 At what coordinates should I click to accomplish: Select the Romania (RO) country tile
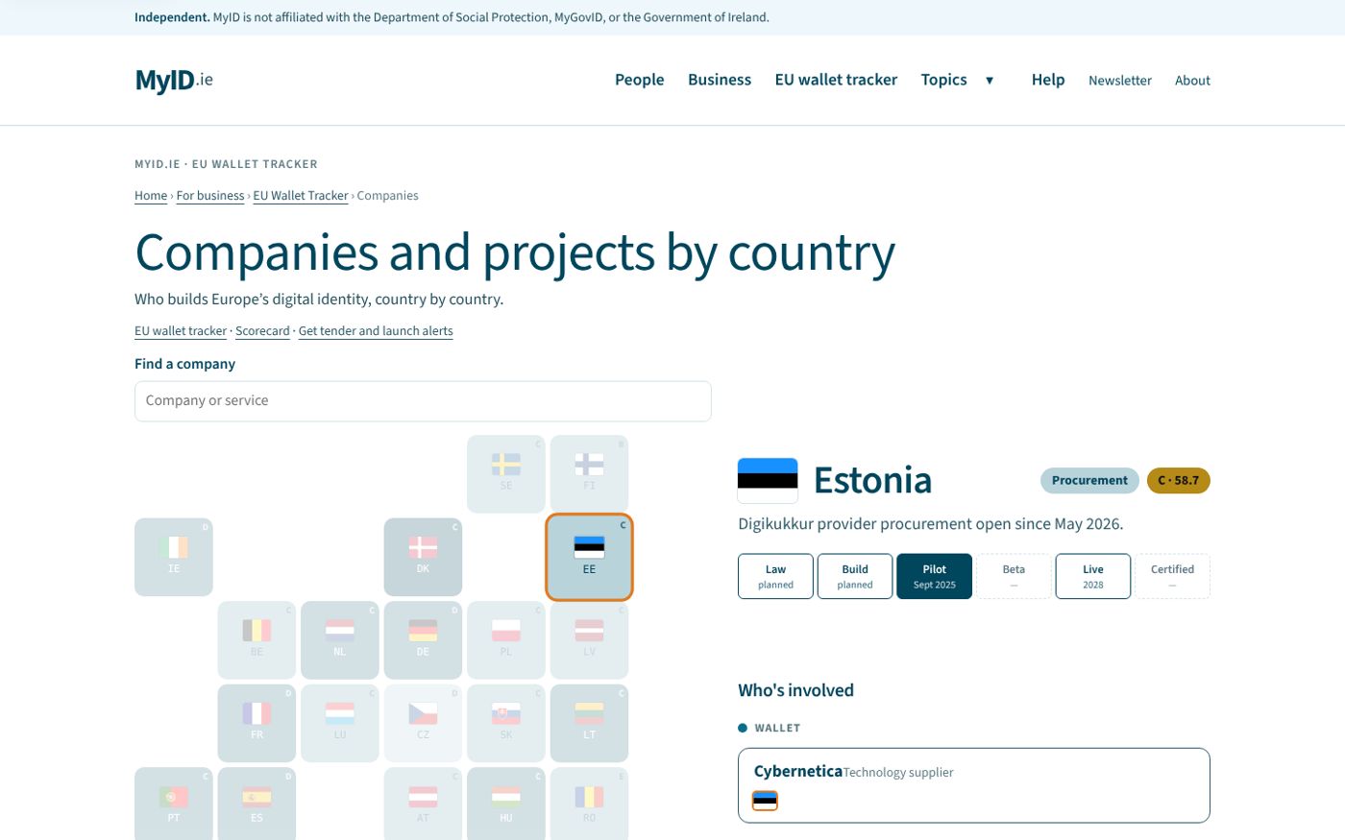[x=589, y=804]
